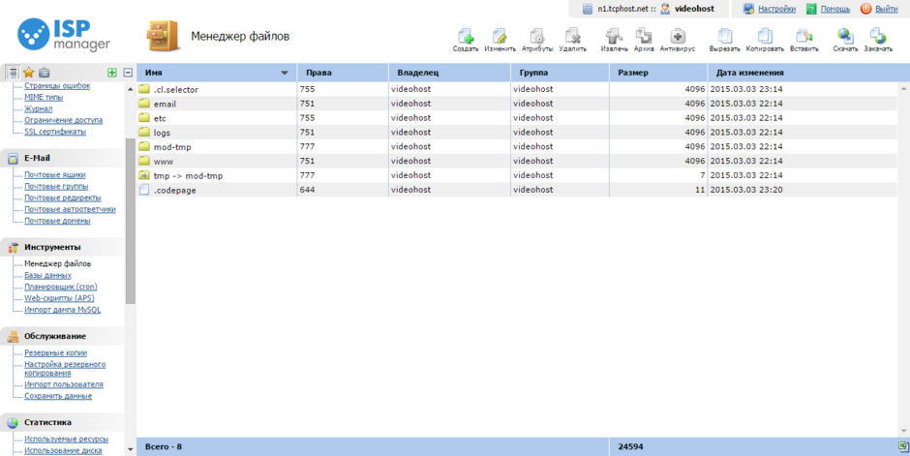Click the sidebar scroll-down arrow

(130, 449)
